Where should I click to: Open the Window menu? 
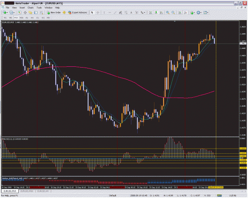point(48,8)
